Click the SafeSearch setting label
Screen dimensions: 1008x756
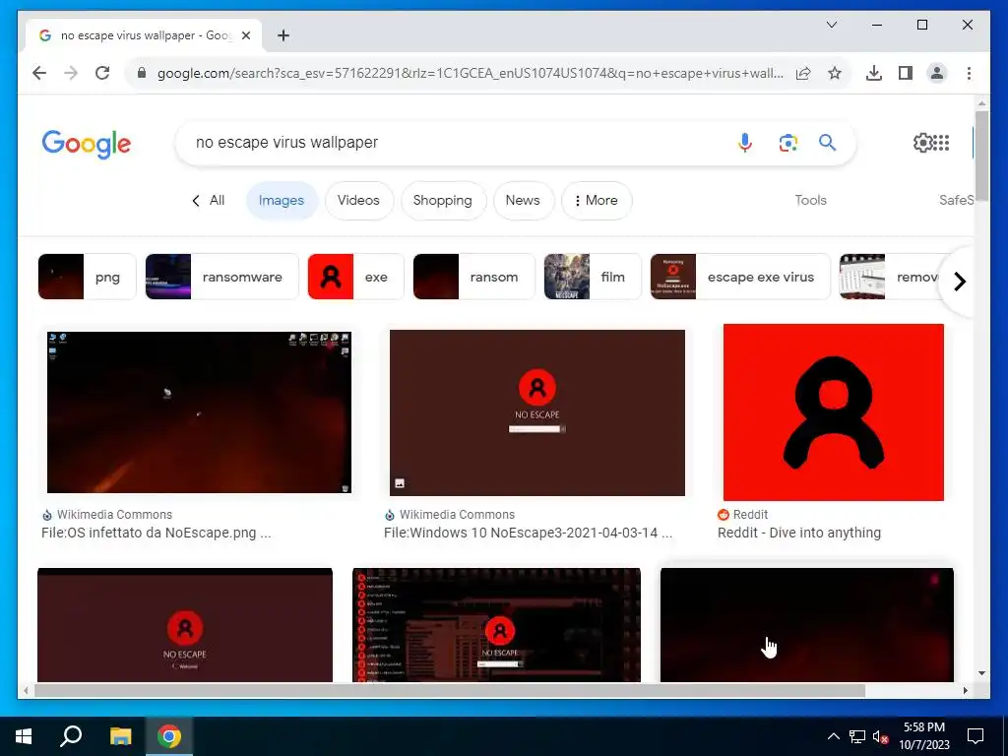pos(957,201)
